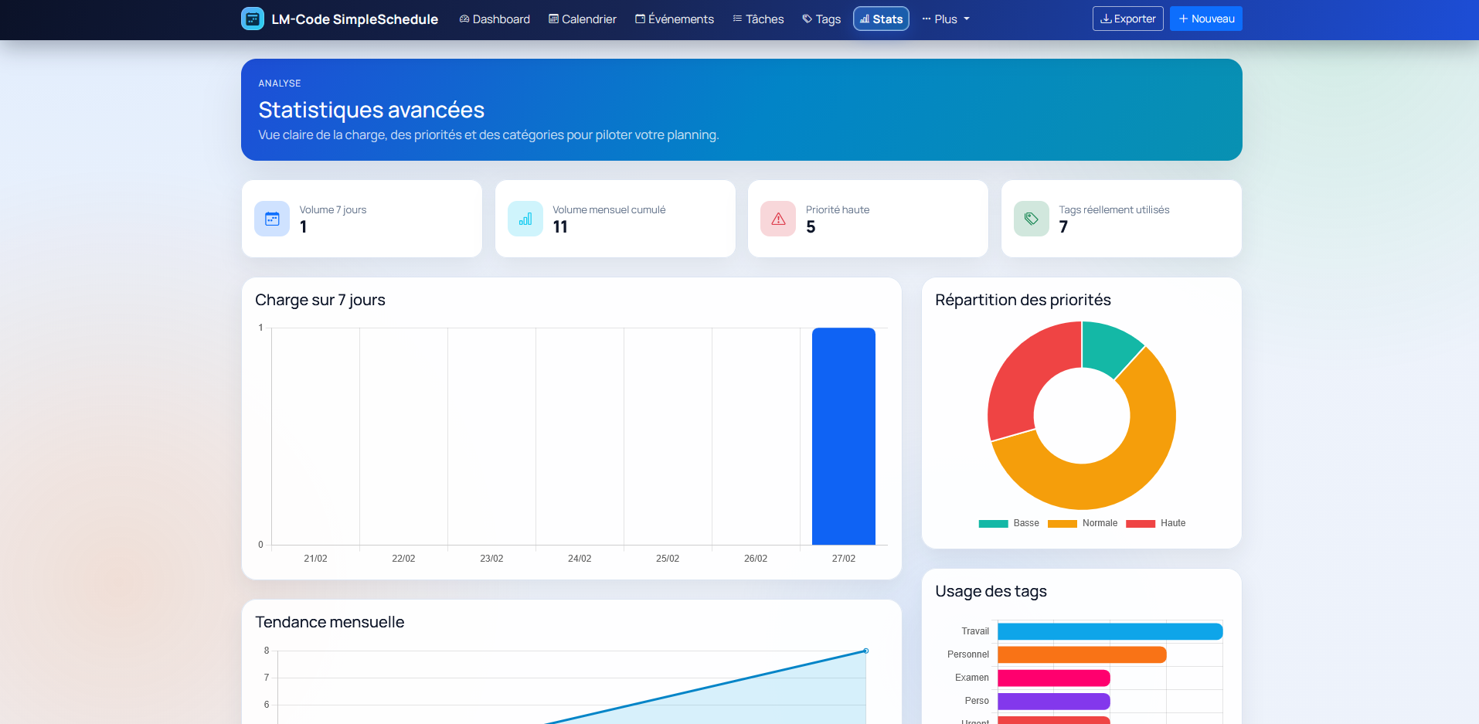Click the LM-Code SimpleSchedule logo icon
Image resolution: width=1479 pixels, height=724 pixels.
click(253, 18)
